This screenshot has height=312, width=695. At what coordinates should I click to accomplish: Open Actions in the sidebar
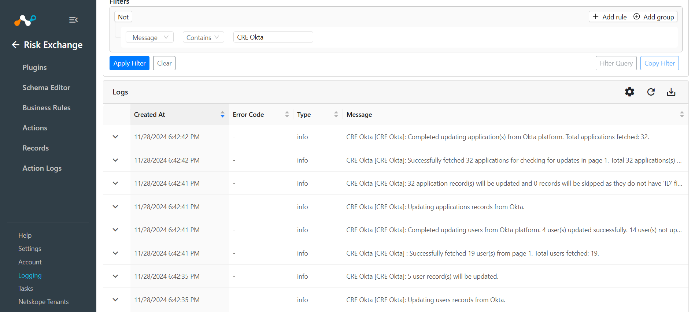[35, 128]
